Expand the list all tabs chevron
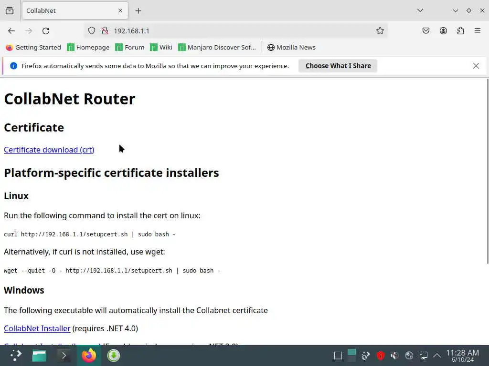Screen dimensions: 489x366 (x=420, y=10)
